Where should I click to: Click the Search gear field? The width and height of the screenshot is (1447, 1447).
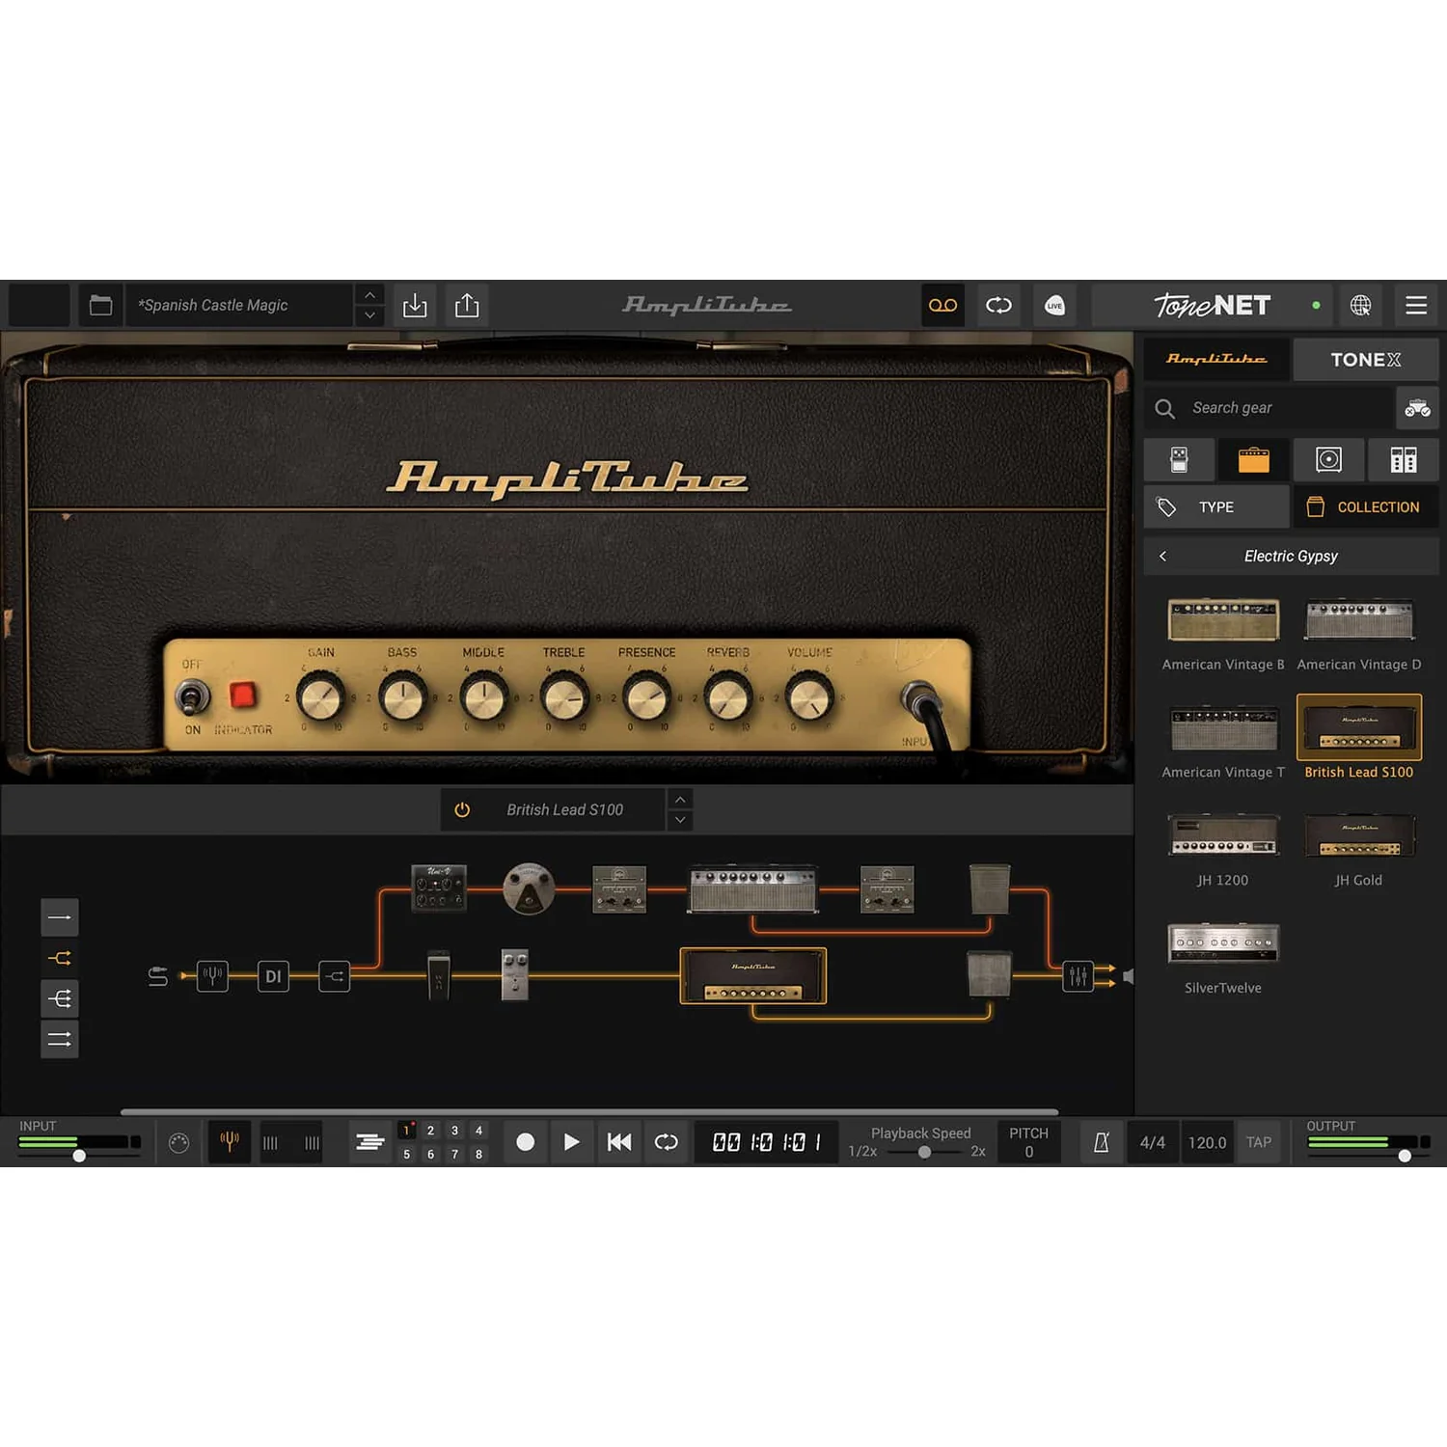[1269, 408]
